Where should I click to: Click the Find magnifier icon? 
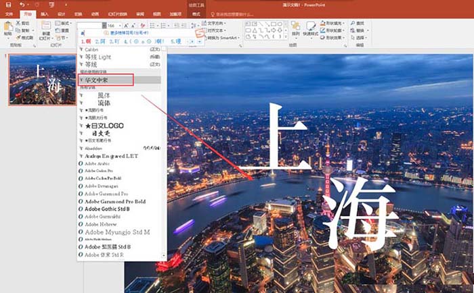click(353, 23)
